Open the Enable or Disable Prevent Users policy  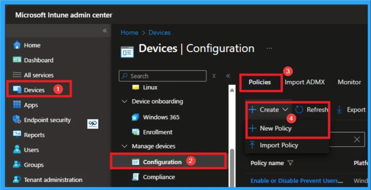pos(296,181)
